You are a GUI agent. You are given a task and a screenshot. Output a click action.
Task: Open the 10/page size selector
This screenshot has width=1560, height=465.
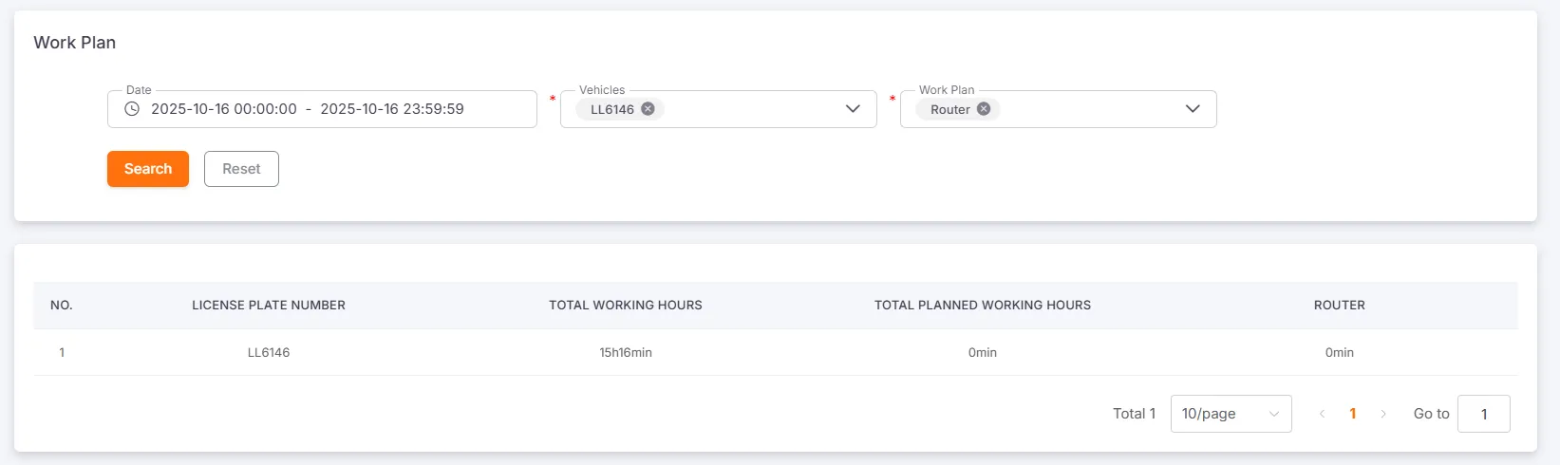point(1231,414)
